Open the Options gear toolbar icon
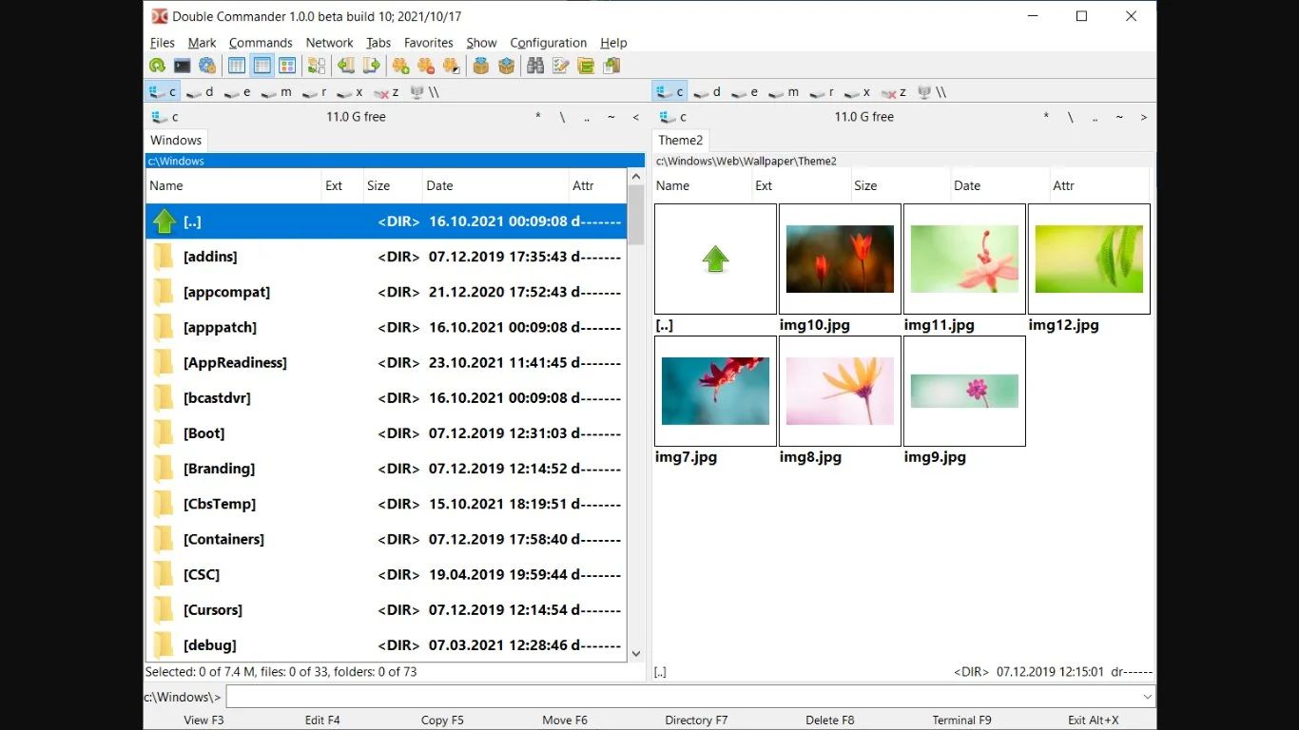The image size is (1299, 730). tap(206, 66)
